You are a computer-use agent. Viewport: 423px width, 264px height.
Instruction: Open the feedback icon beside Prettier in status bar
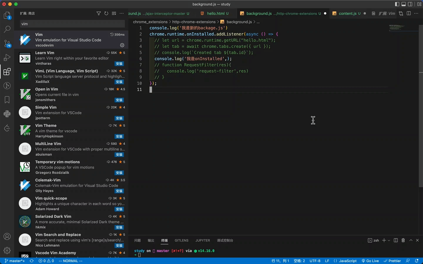tap(408, 261)
